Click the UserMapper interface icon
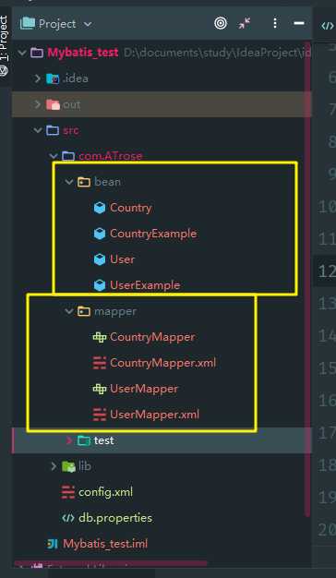 click(100, 389)
